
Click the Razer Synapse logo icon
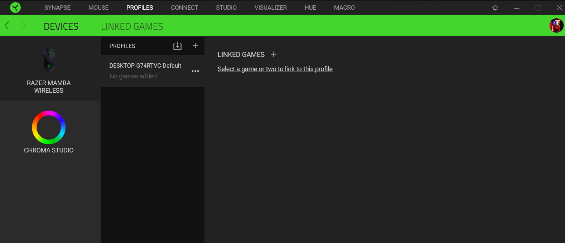coord(15,8)
